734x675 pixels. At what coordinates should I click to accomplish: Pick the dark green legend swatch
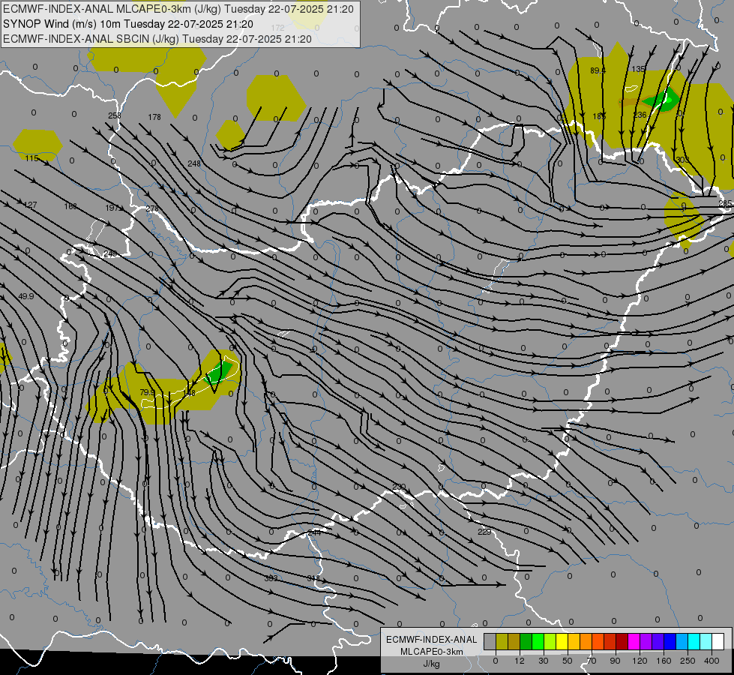526,641
